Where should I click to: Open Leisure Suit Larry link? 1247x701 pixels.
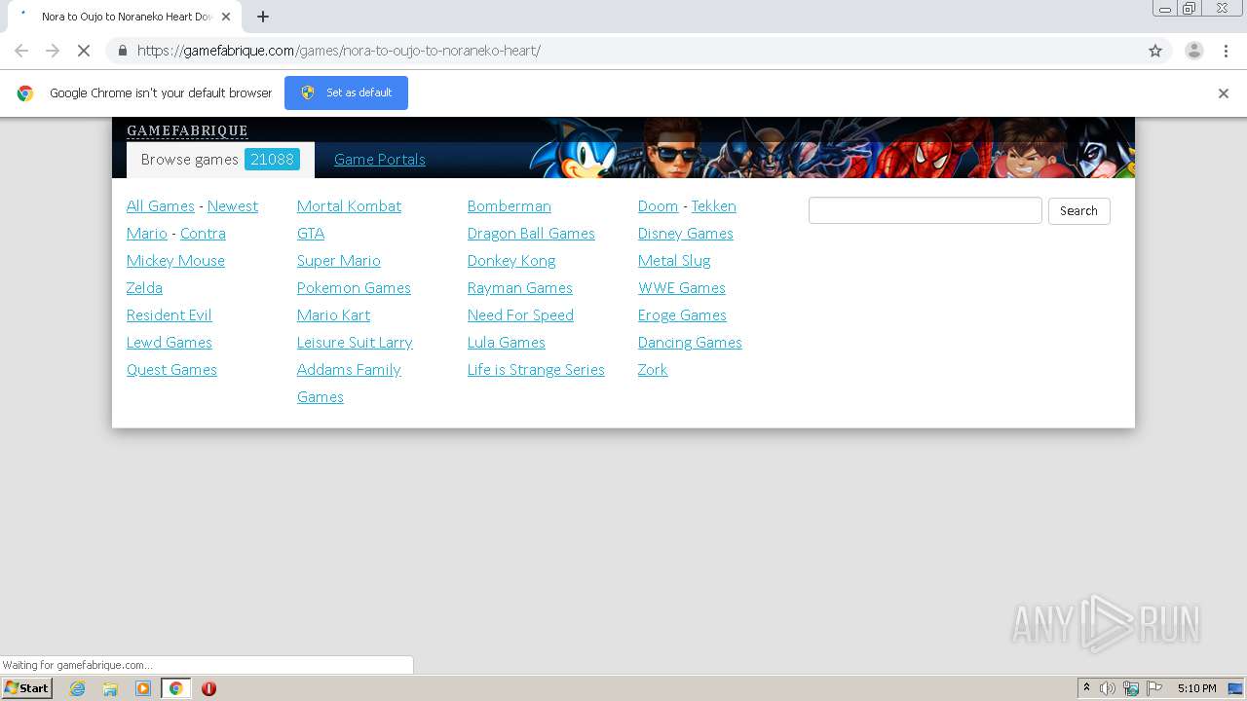[355, 343]
